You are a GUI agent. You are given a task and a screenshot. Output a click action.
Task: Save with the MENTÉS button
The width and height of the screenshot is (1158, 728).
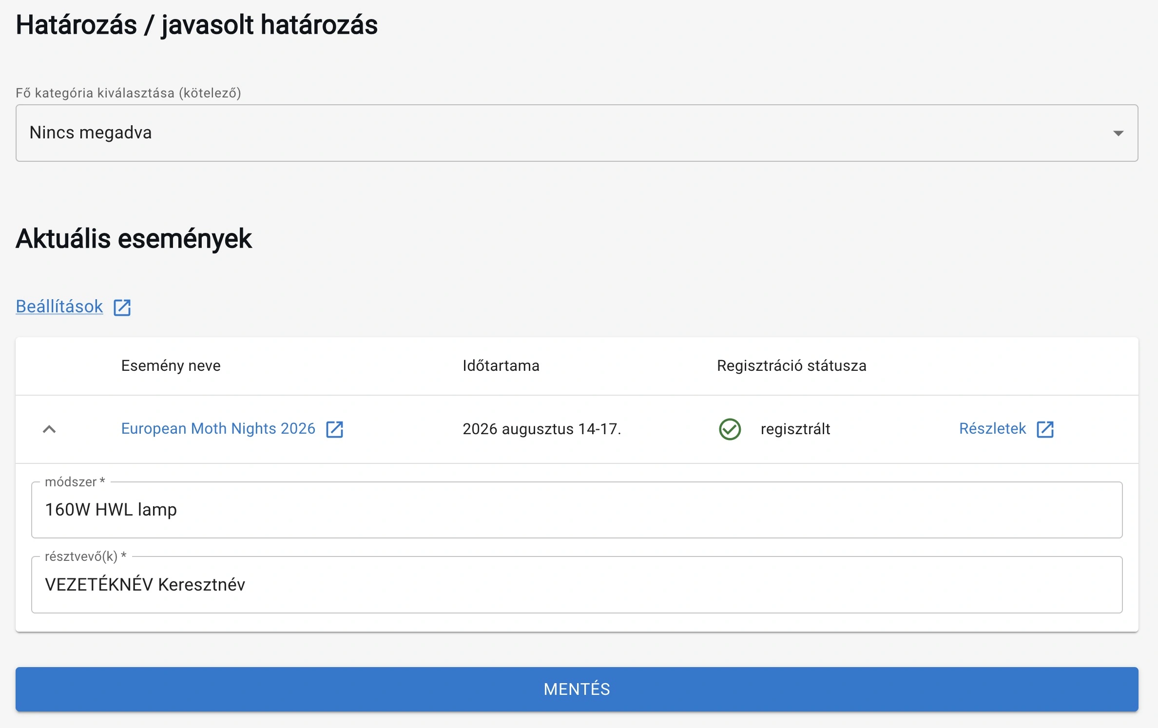577,689
